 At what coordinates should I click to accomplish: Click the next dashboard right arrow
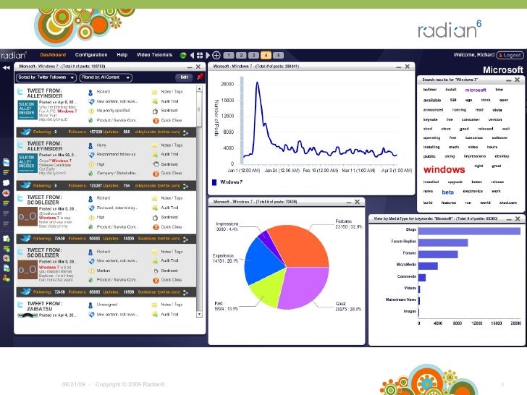tap(208, 55)
